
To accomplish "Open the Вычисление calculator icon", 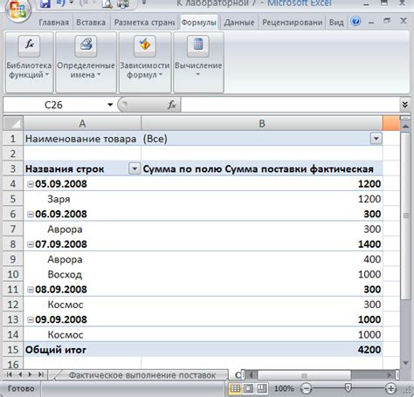I will (198, 45).
